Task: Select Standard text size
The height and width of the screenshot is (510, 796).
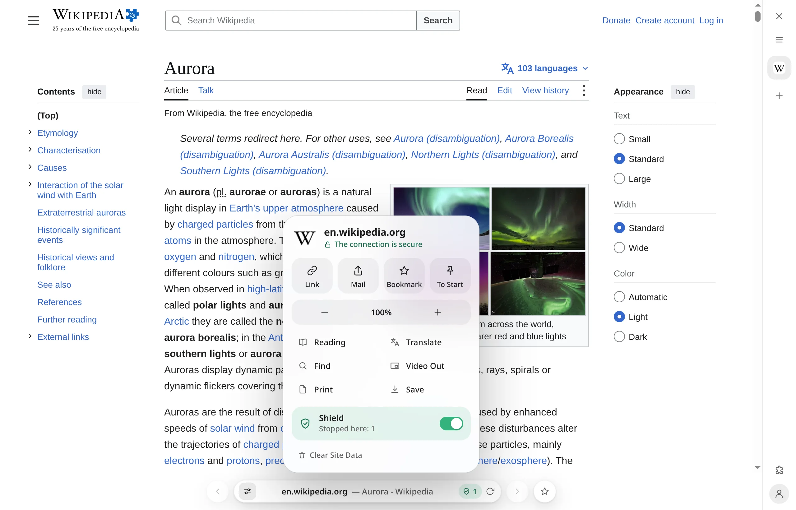Action: [x=619, y=159]
